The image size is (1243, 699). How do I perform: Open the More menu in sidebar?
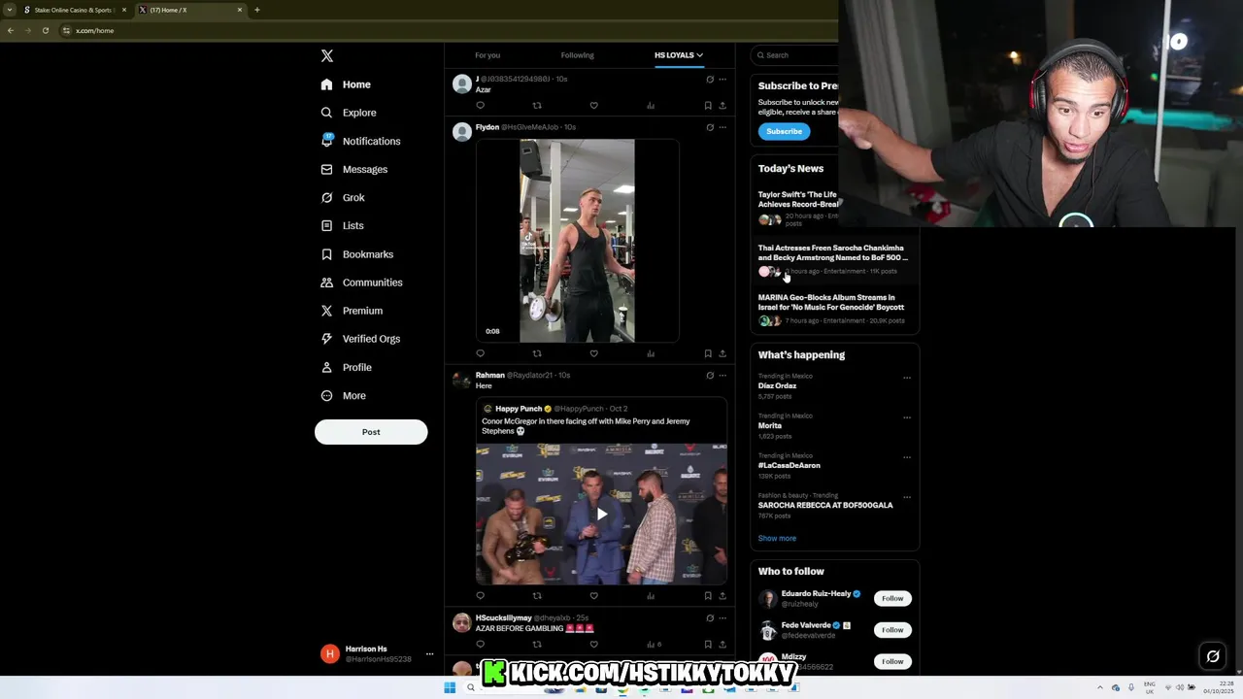tap(343, 395)
